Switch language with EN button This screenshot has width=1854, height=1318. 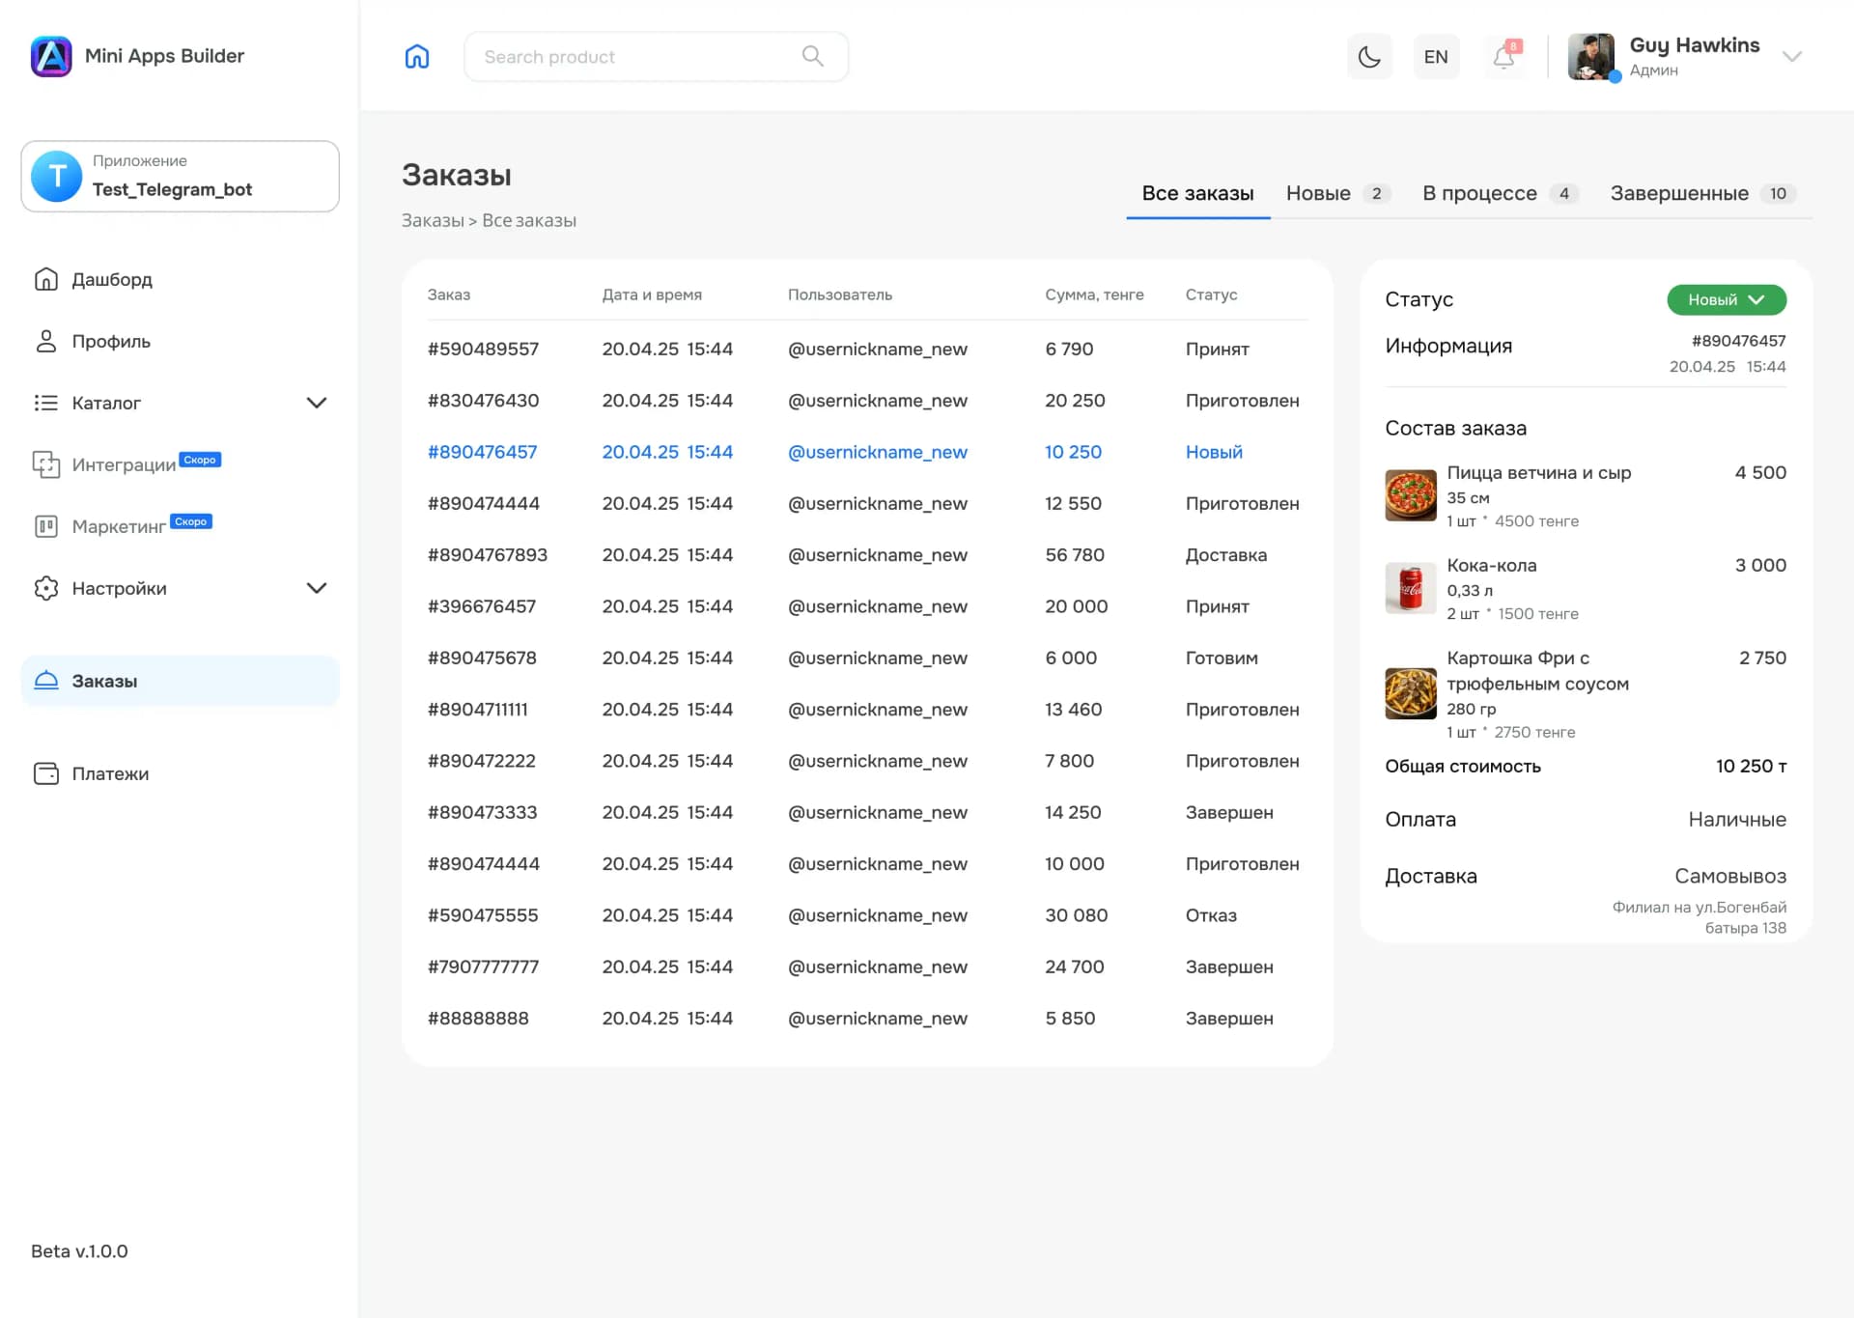(1436, 57)
